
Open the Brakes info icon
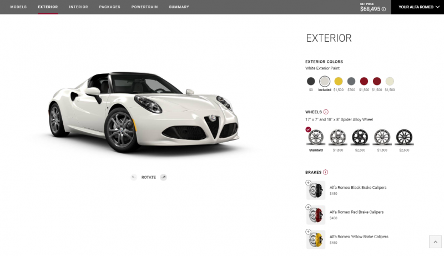(x=325, y=172)
